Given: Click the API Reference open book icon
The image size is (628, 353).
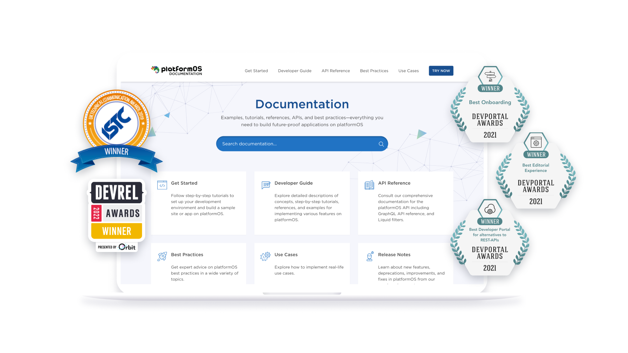Looking at the screenshot, I should pos(369,185).
